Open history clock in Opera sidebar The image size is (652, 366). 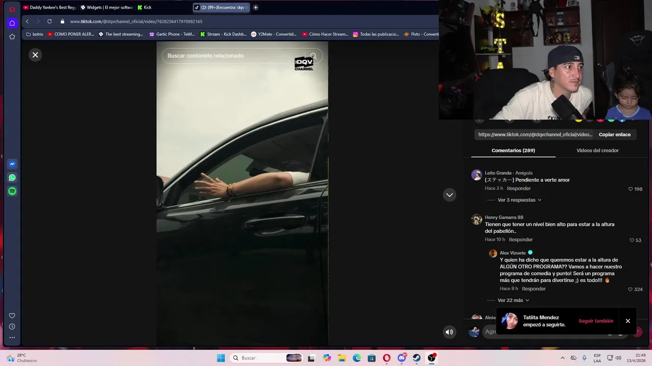click(12, 326)
